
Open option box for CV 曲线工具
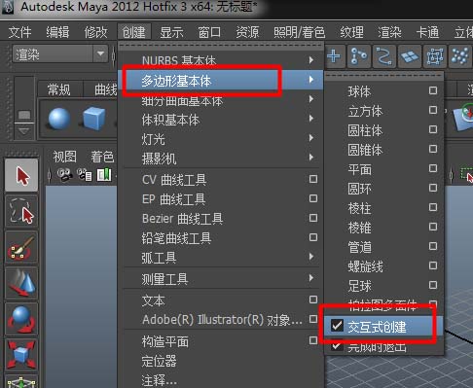313,179
